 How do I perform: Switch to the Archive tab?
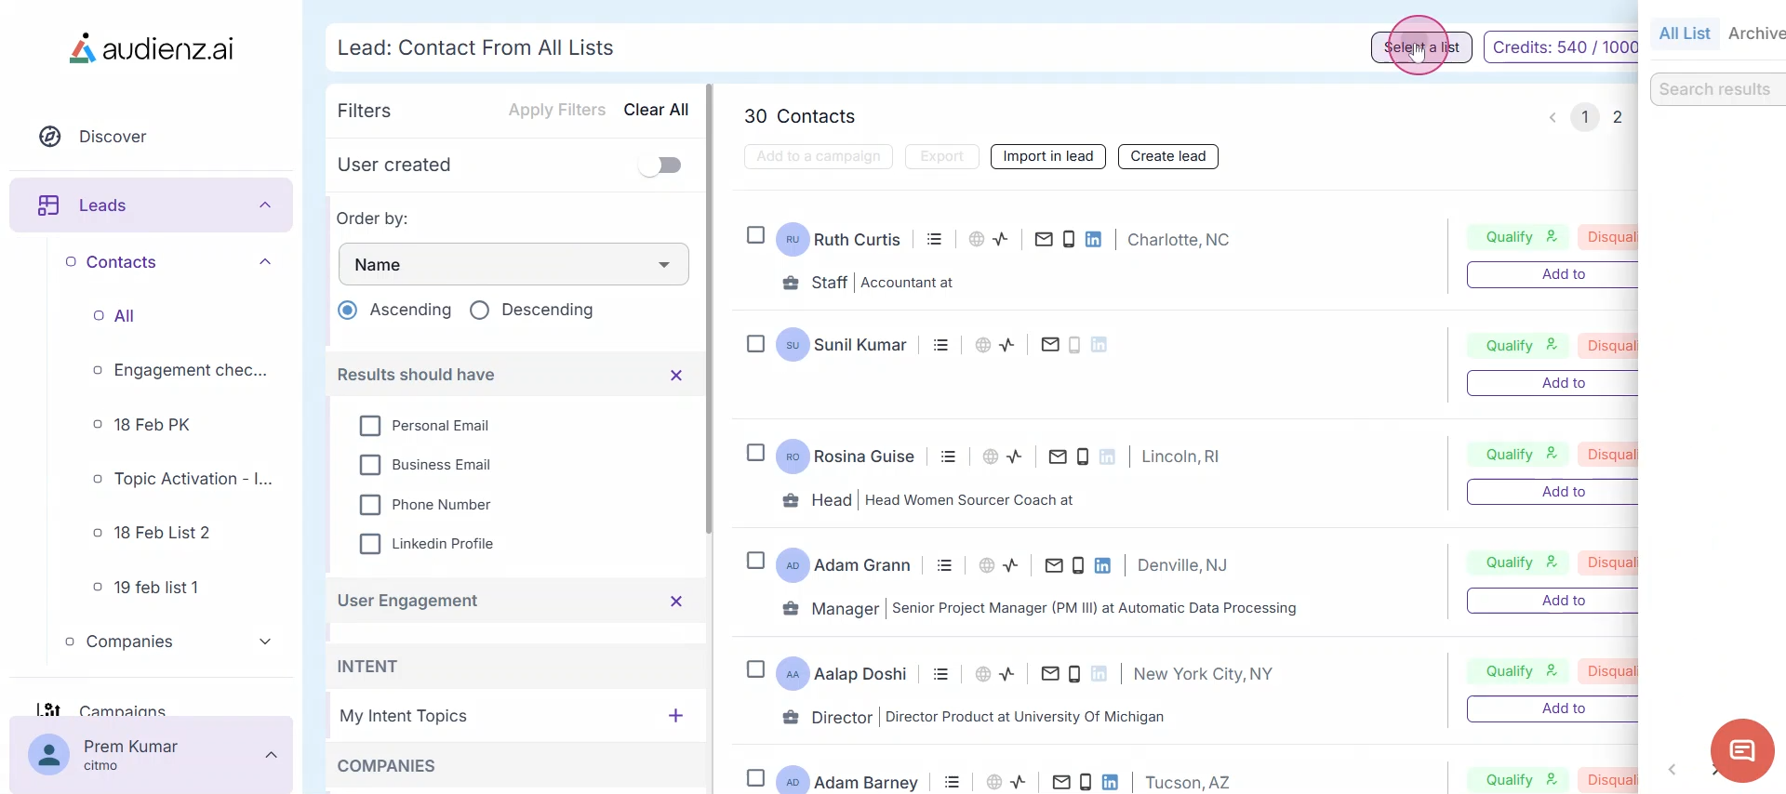tap(1755, 33)
